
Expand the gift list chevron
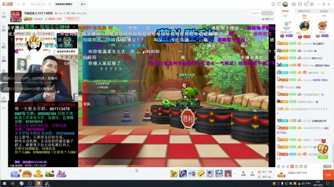pyautogui.click(x=235, y=174)
